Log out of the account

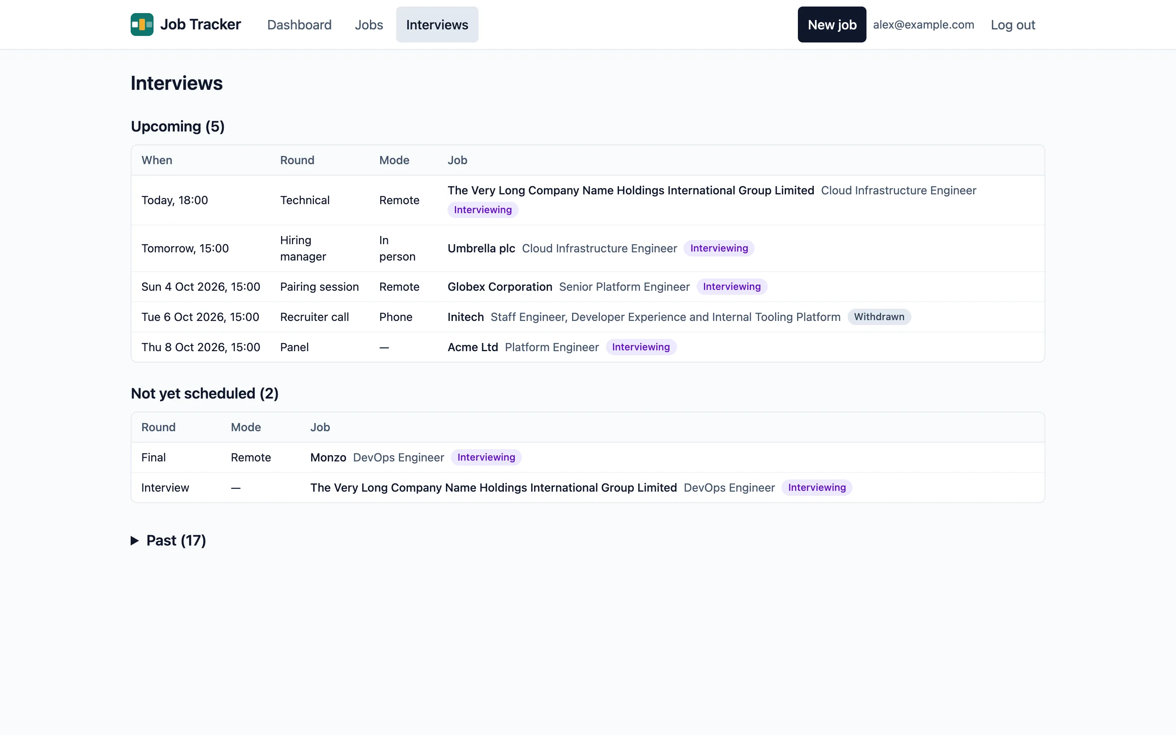(1013, 25)
